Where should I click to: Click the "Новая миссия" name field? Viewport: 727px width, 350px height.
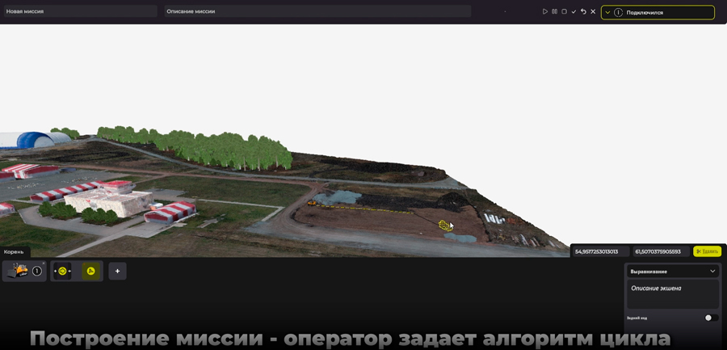[79, 11]
